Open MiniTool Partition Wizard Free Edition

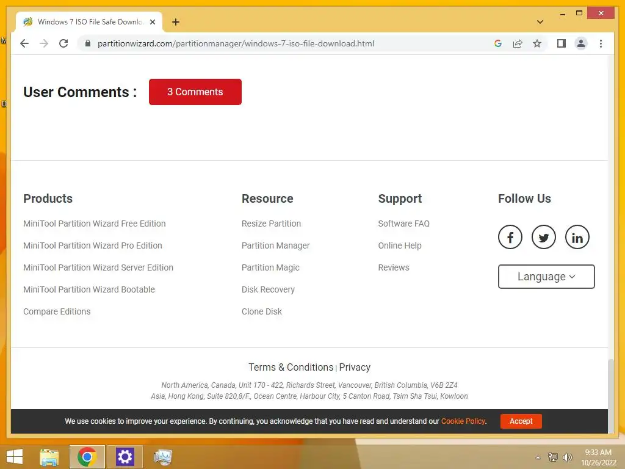95,224
